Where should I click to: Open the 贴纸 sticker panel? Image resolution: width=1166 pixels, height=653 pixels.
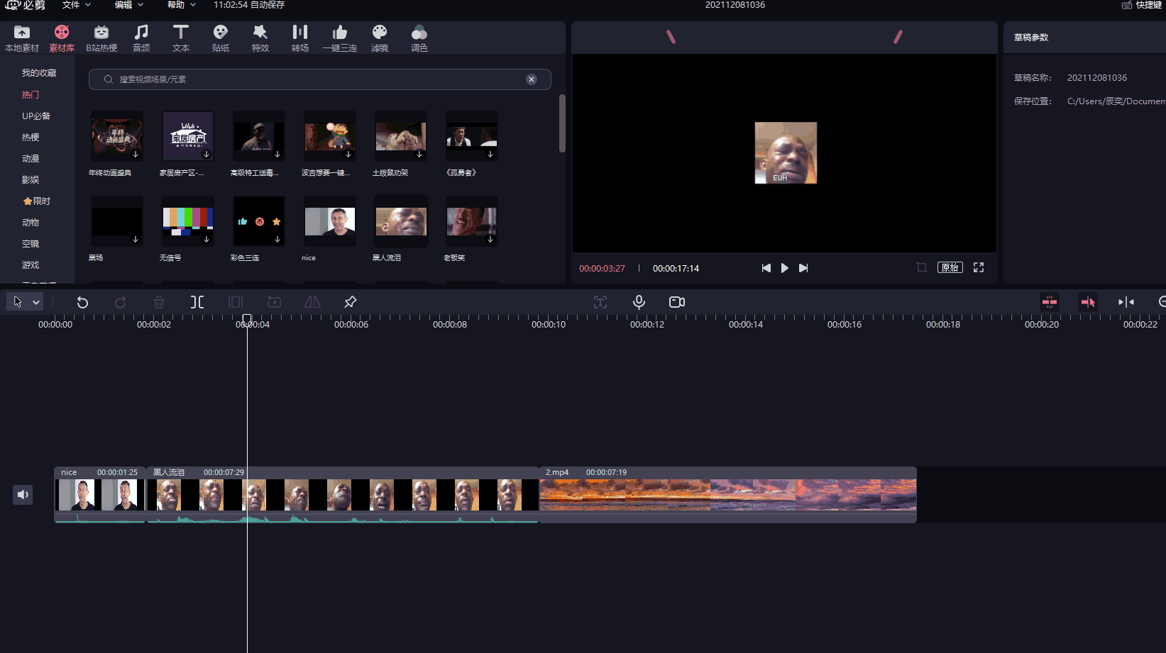(x=221, y=38)
